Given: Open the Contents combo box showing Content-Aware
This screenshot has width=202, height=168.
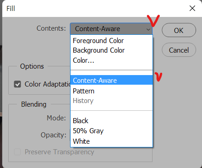Looking at the screenshot, I should (x=111, y=29).
